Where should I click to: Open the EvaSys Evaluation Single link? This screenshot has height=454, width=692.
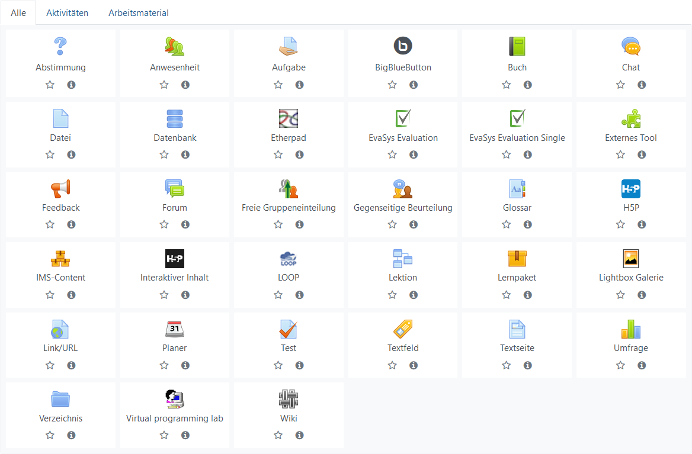[x=517, y=138]
